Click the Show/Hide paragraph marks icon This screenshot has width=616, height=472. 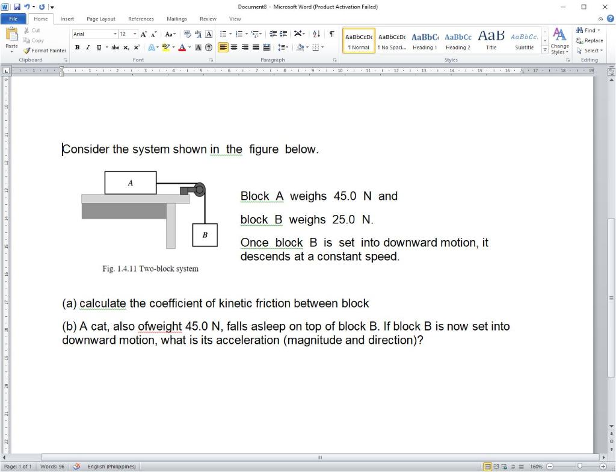pyautogui.click(x=331, y=33)
